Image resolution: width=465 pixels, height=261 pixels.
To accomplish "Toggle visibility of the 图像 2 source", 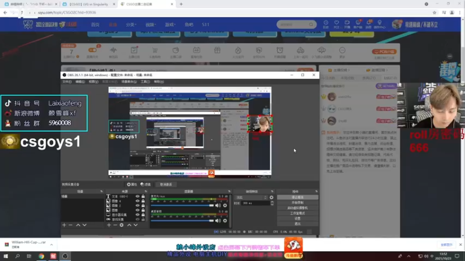I will pyautogui.click(x=137, y=205).
